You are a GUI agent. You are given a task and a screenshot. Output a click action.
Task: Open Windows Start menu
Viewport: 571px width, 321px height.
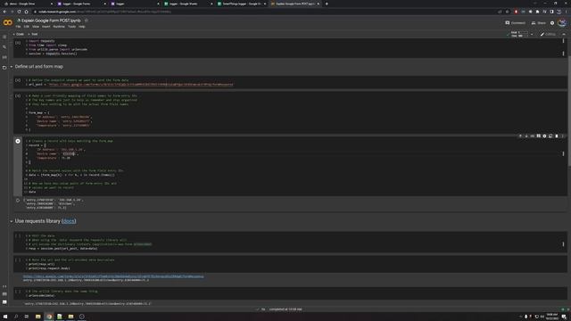[x=5, y=317]
